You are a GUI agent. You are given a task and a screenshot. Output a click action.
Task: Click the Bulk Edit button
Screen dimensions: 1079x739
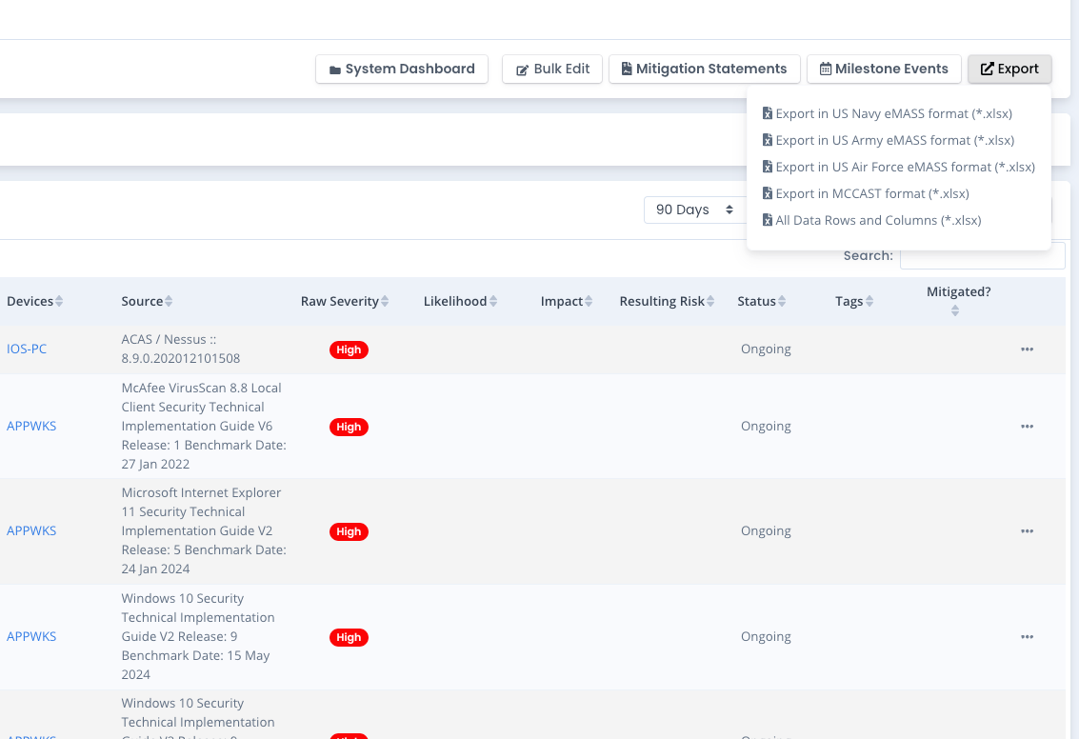pyautogui.click(x=552, y=69)
